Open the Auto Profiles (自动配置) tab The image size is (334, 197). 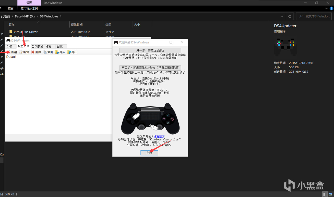pyautogui.click(x=37, y=47)
